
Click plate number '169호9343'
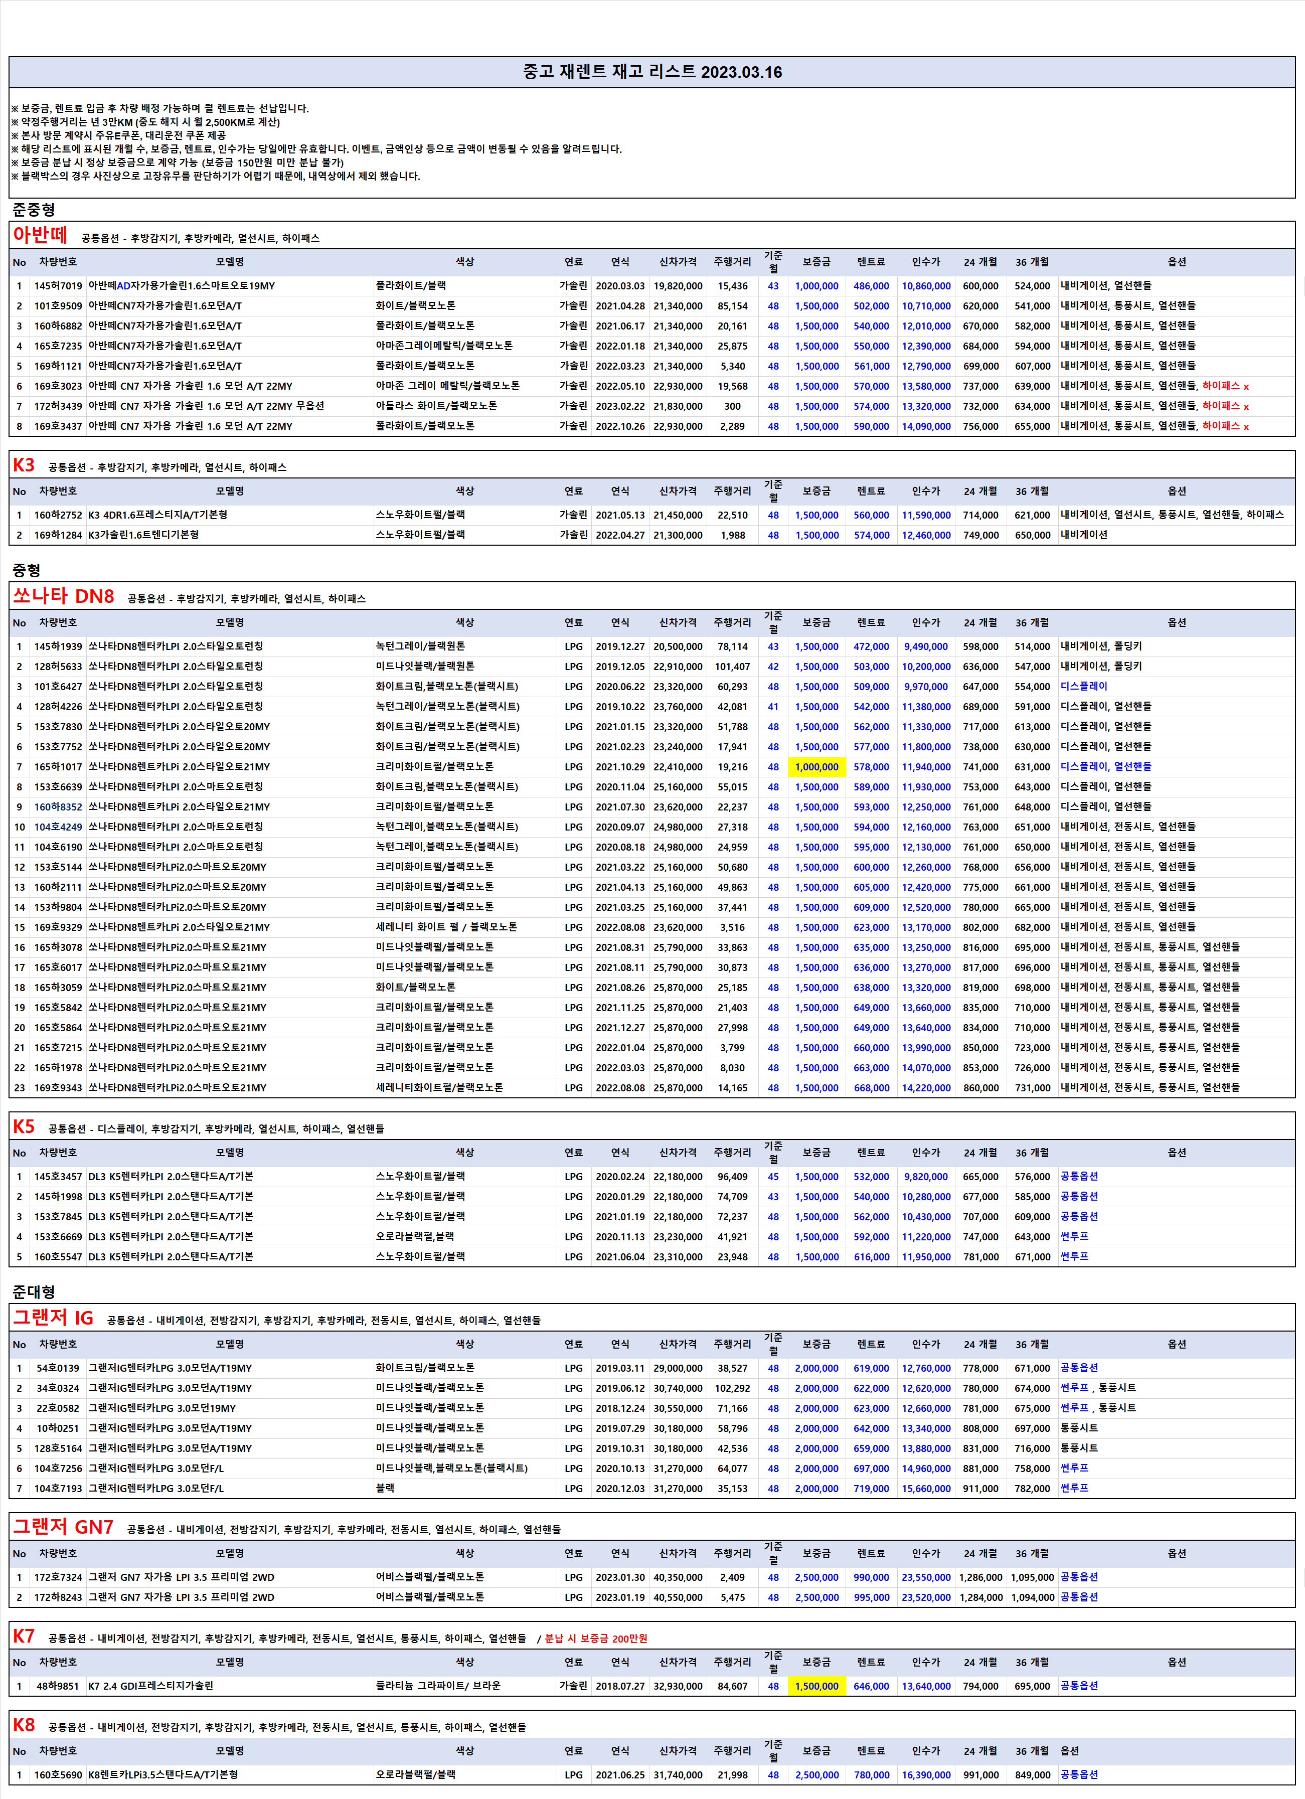[58, 1088]
